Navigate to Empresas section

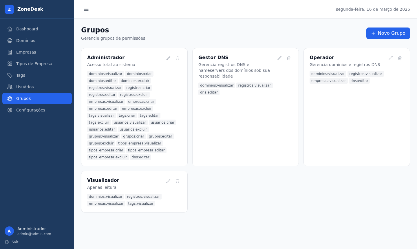pos(26,52)
